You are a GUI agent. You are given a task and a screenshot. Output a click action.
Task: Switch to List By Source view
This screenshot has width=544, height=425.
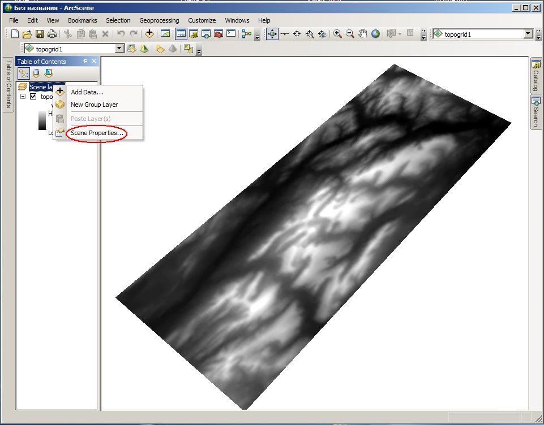tap(36, 73)
